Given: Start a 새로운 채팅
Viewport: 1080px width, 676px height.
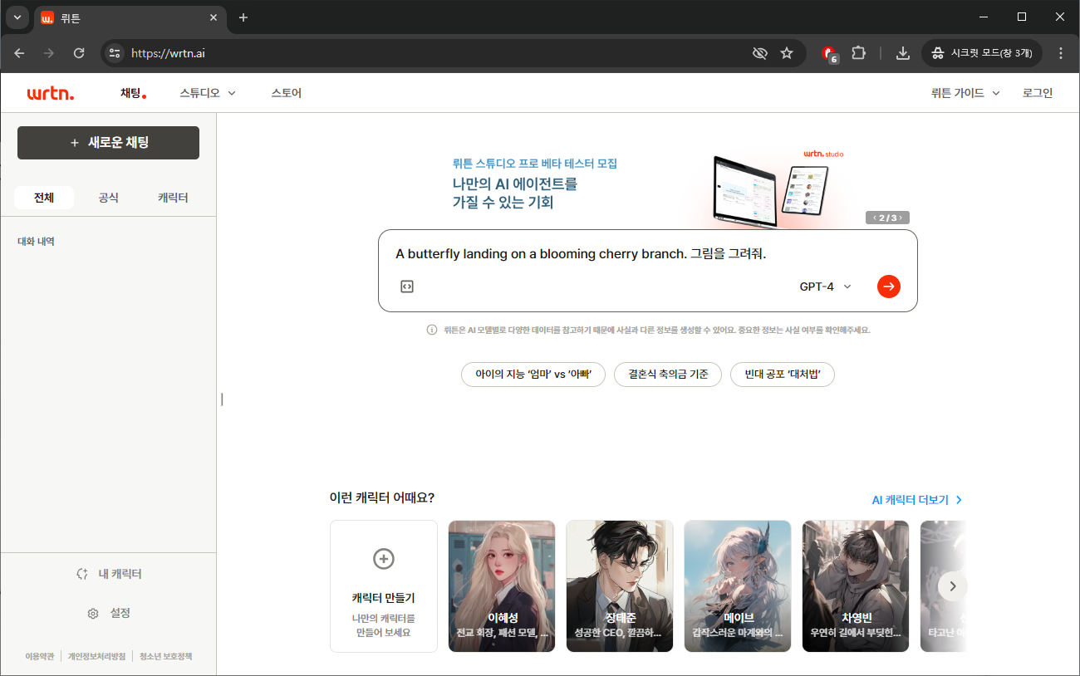Looking at the screenshot, I should (108, 143).
